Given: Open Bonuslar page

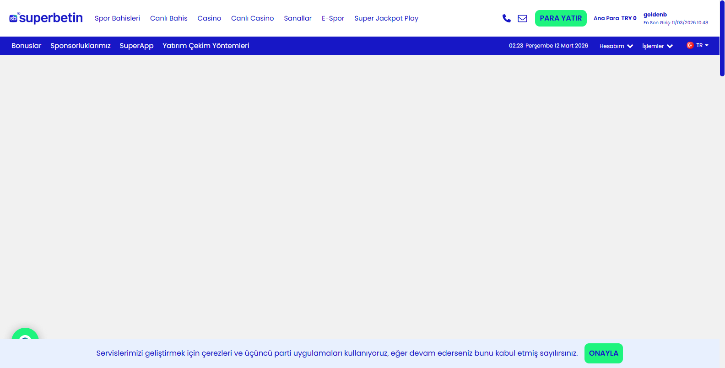Looking at the screenshot, I should point(26,46).
